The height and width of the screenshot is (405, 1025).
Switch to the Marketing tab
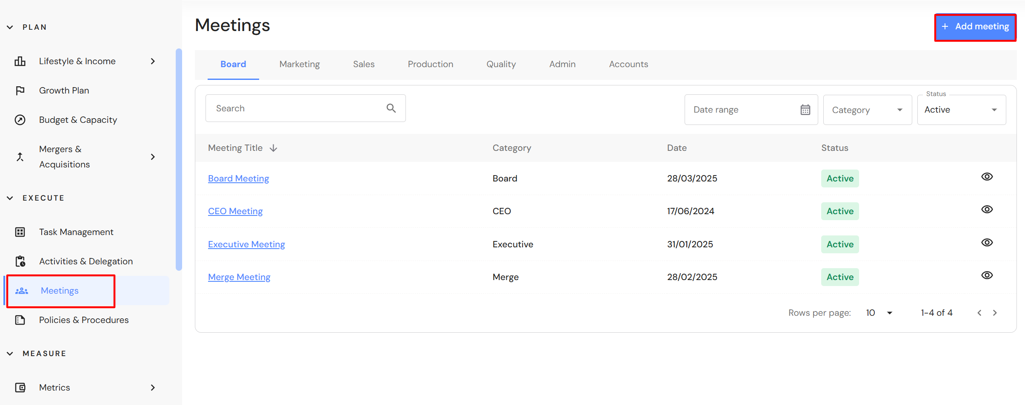pyautogui.click(x=300, y=64)
